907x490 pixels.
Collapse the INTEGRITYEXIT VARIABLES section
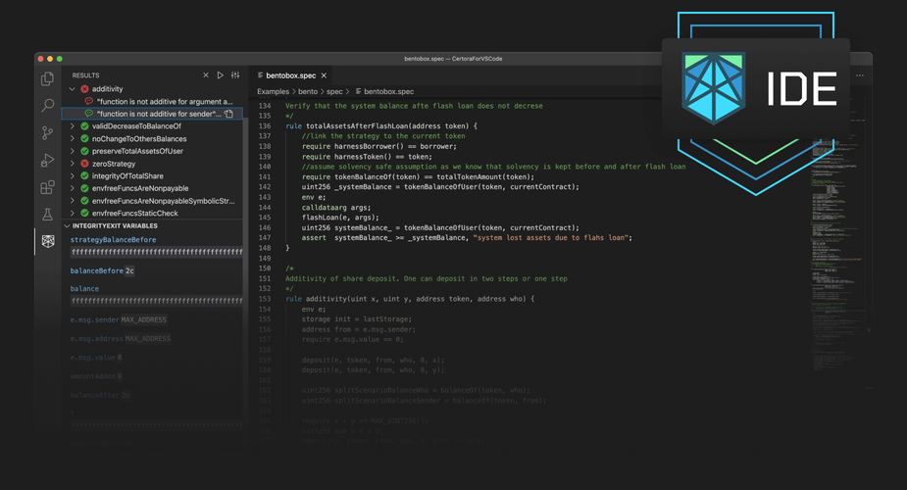pyautogui.click(x=67, y=226)
